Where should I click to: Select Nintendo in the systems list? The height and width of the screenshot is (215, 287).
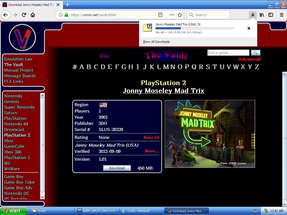pos(13,96)
